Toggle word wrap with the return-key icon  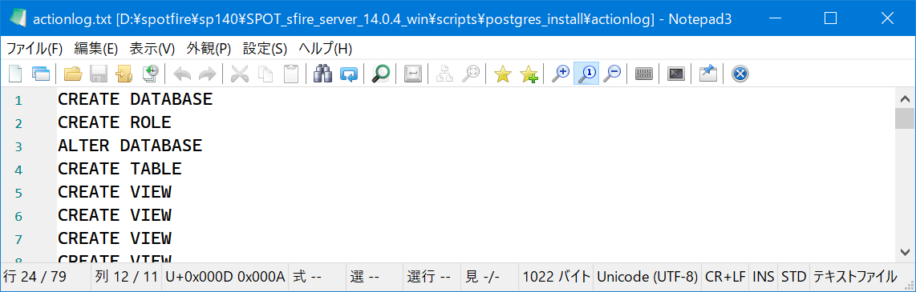tap(413, 74)
